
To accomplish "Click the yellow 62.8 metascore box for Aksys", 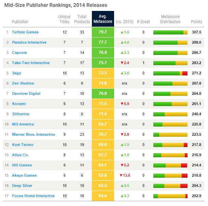I will (103, 176).
